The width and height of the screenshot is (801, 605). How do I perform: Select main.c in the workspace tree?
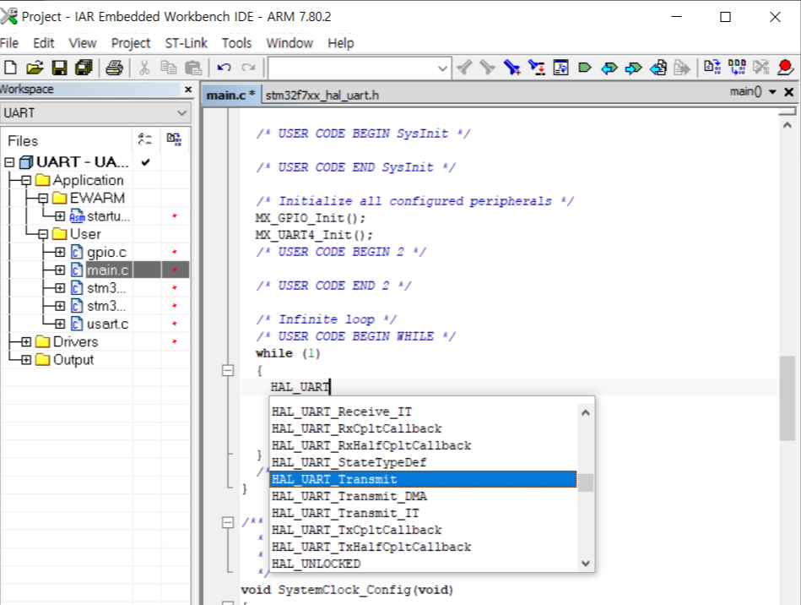(107, 270)
